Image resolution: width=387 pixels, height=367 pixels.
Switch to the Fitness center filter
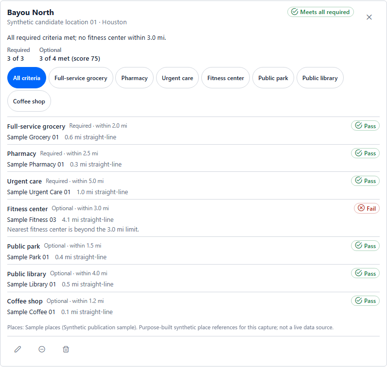tap(226, 78)
